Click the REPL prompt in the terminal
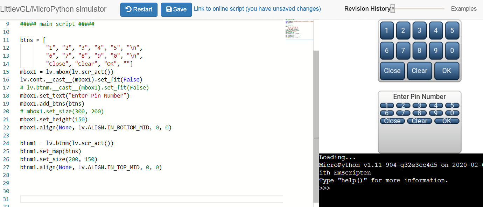The width and height of the screenshot is (483, 207). [x=324, y=188]
